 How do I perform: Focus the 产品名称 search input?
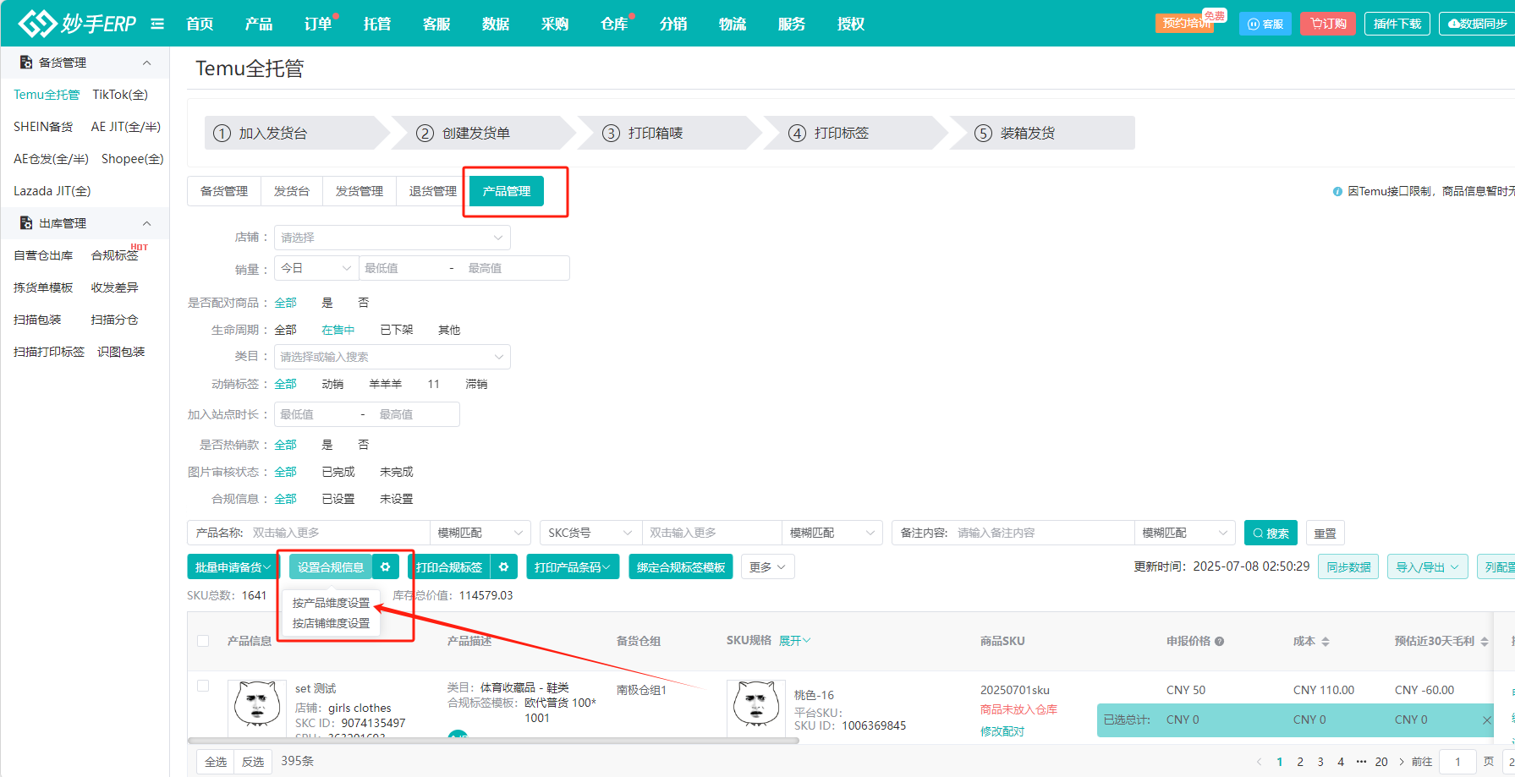coord(338,533)
